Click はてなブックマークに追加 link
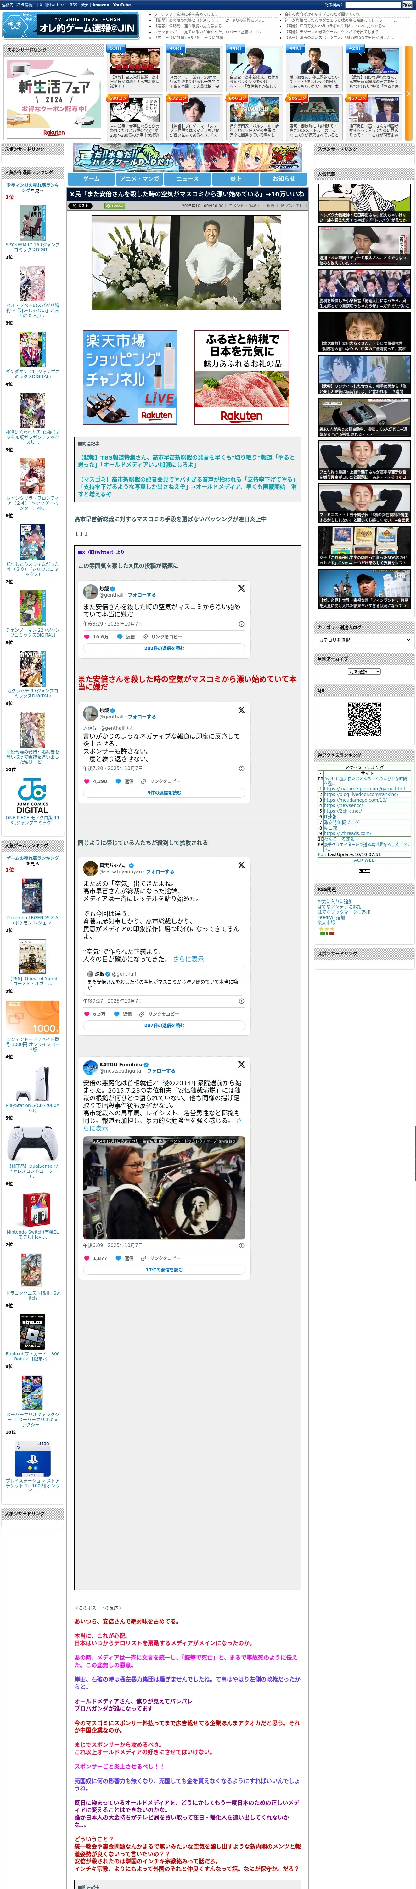 [x=344, y=912]
